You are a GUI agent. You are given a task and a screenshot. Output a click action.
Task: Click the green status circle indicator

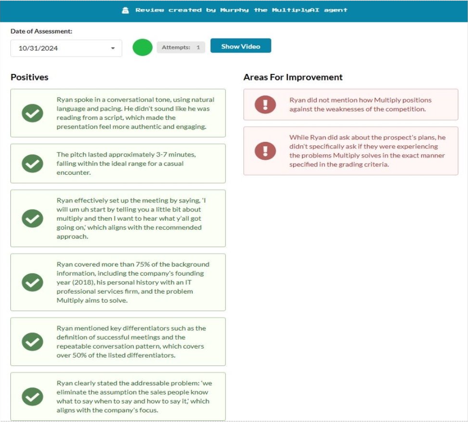click(143, 47)
